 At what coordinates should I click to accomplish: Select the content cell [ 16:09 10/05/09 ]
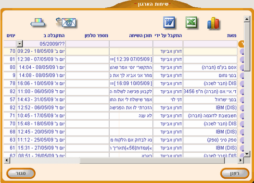pyautogui.click(x=131, y=84)
